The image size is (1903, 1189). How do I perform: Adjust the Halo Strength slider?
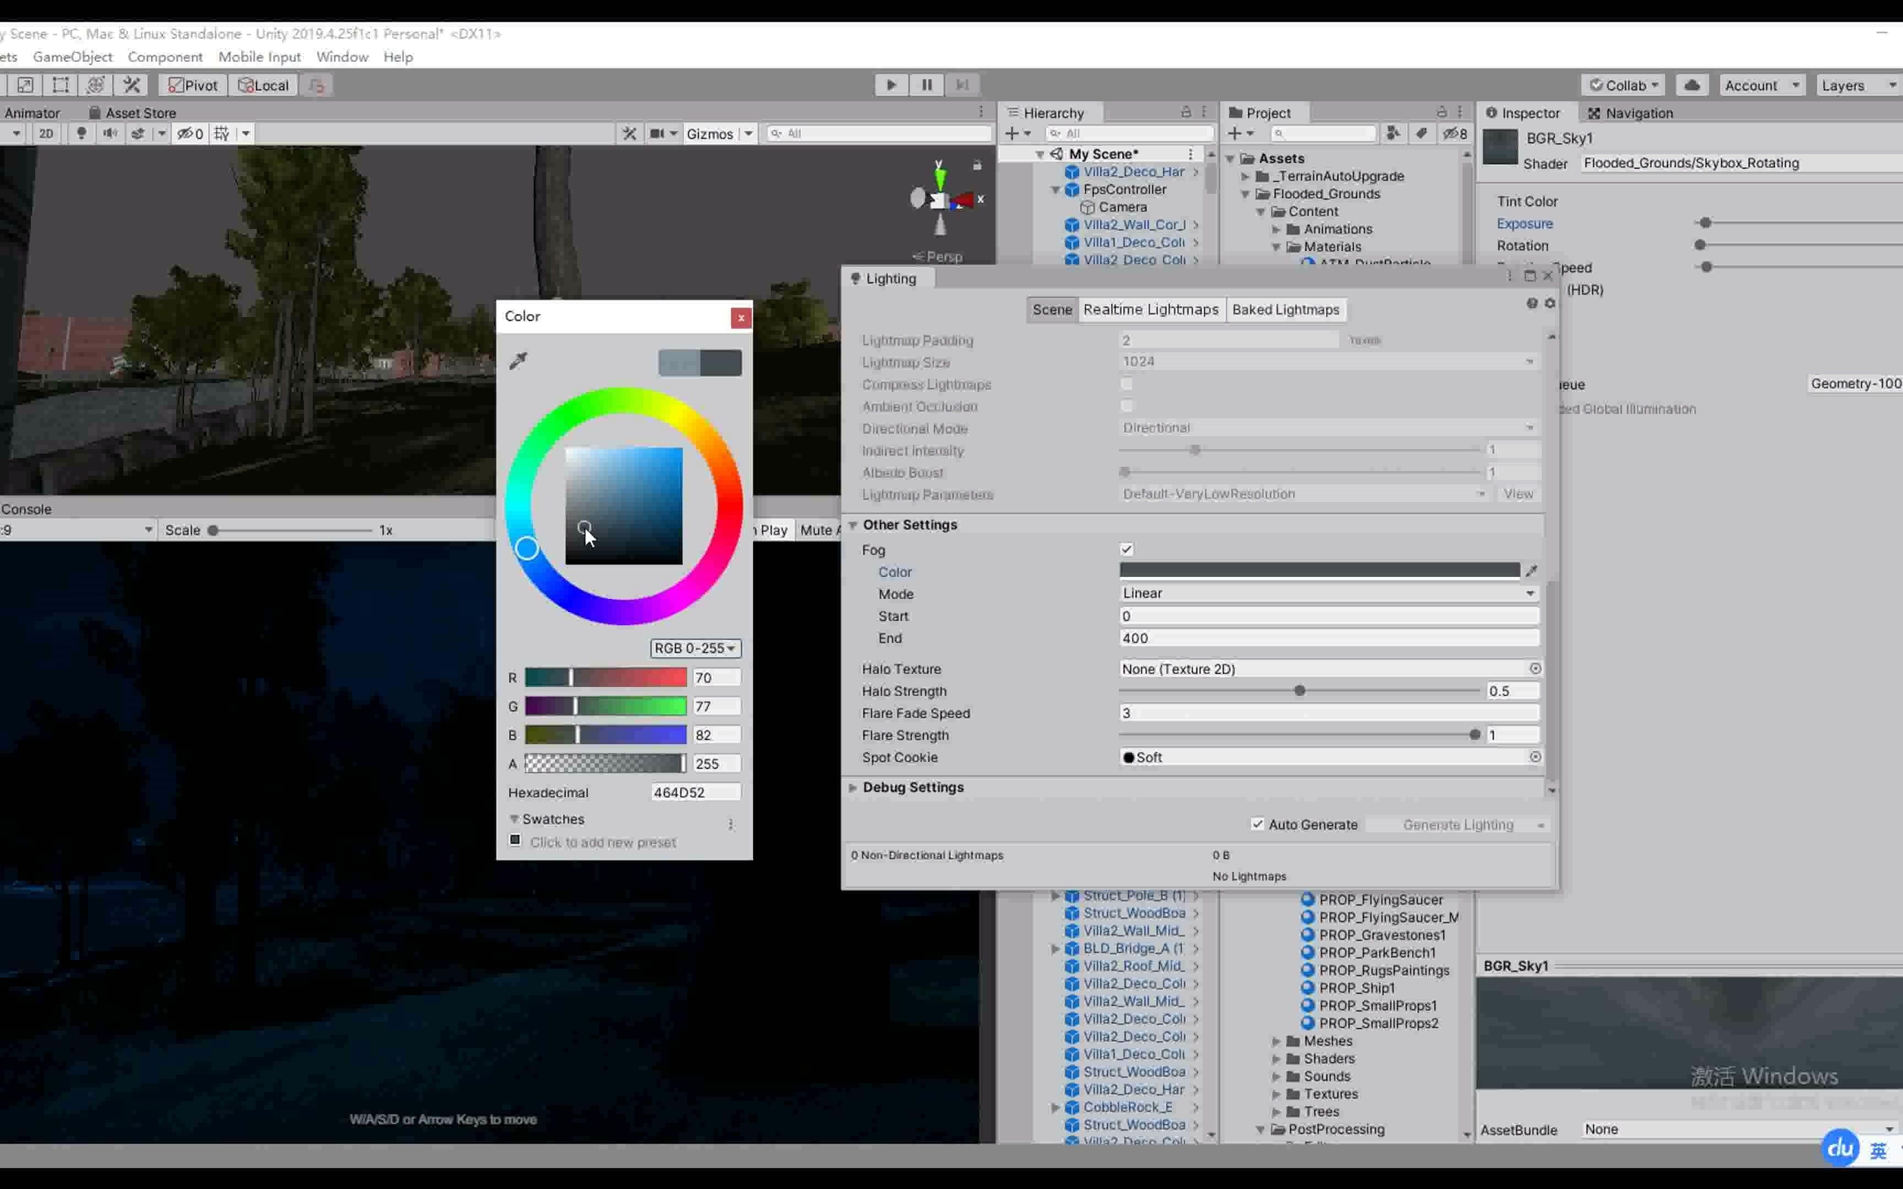1299,690
